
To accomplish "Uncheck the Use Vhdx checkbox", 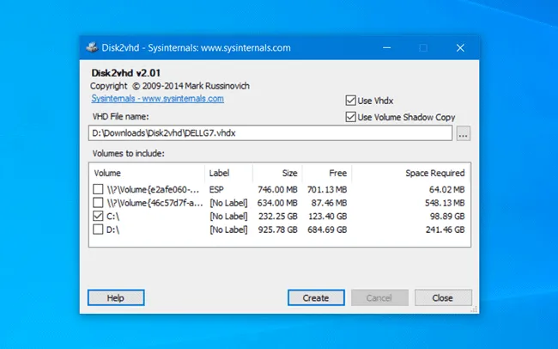I will (350, 101).
